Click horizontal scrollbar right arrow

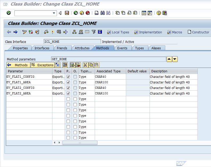pos(59,143)
